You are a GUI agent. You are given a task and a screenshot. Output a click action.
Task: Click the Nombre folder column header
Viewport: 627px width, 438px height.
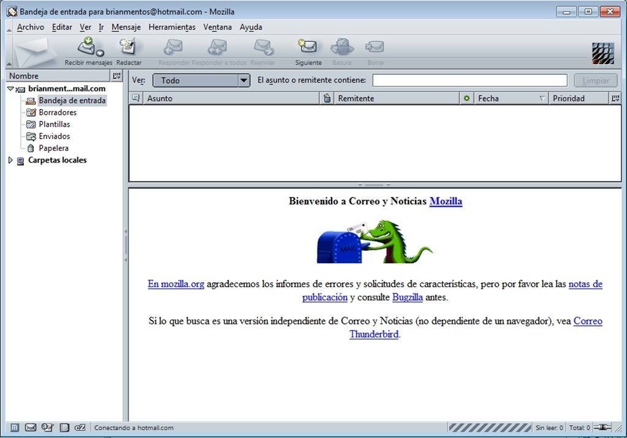[58, 75]
